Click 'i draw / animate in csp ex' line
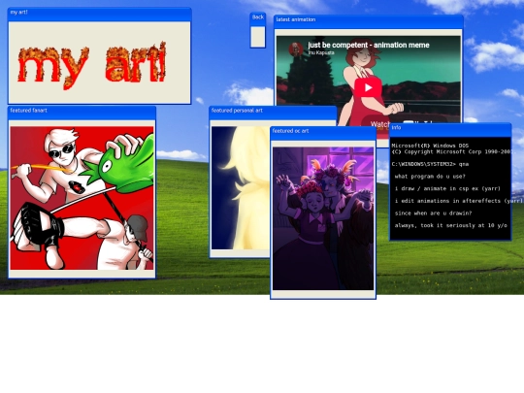Screen dimensions: 524x393 pyautogui.click(x=447, y=188)
